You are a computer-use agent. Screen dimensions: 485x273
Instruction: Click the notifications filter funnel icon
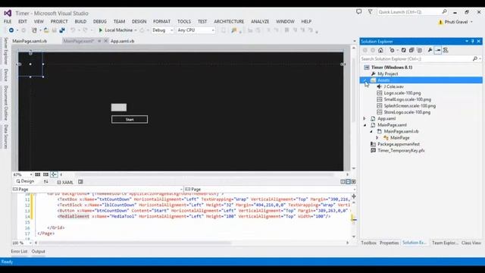[x=370, y=12]
